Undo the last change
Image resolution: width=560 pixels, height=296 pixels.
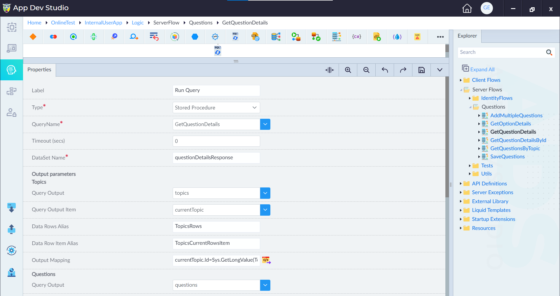[x=385, y=70]
